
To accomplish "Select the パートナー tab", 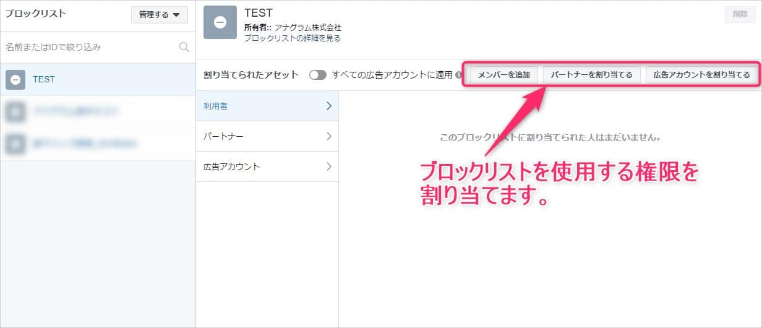I will tap(260, 136).
